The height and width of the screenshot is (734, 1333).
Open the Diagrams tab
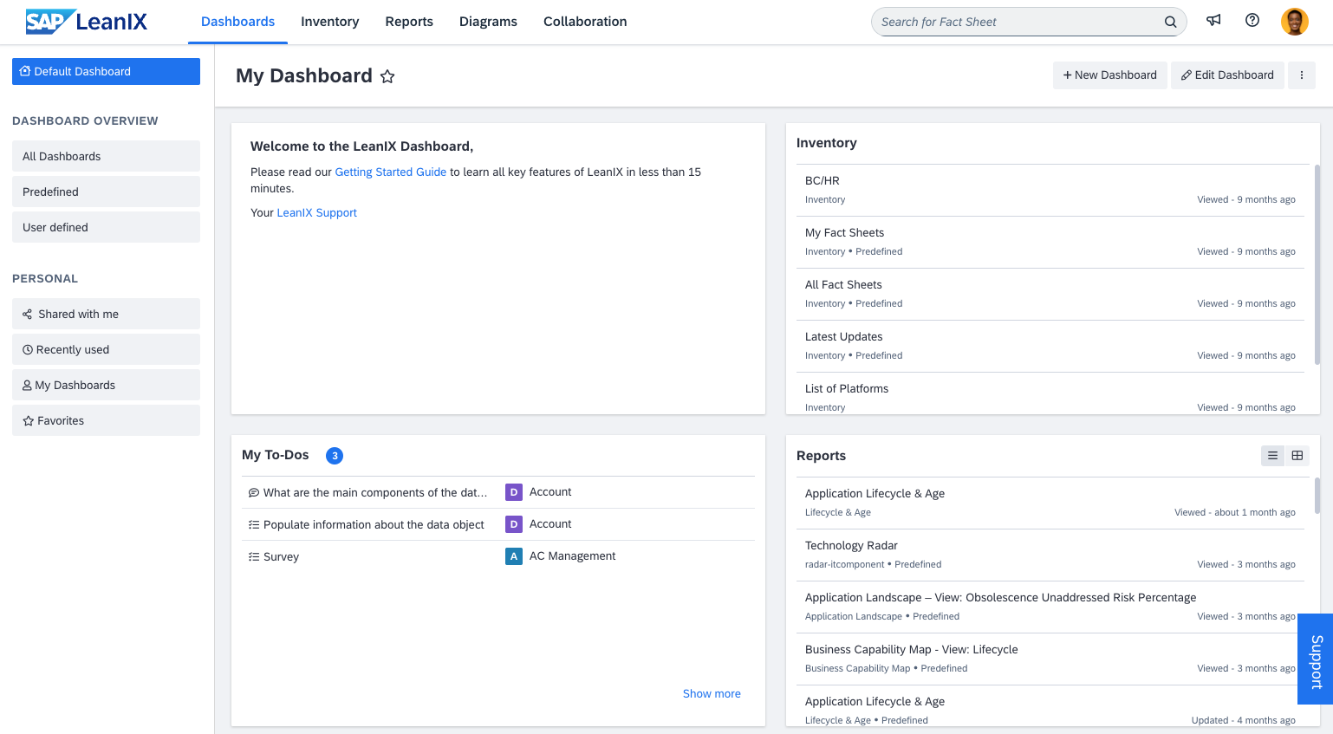tap(488, 22)
